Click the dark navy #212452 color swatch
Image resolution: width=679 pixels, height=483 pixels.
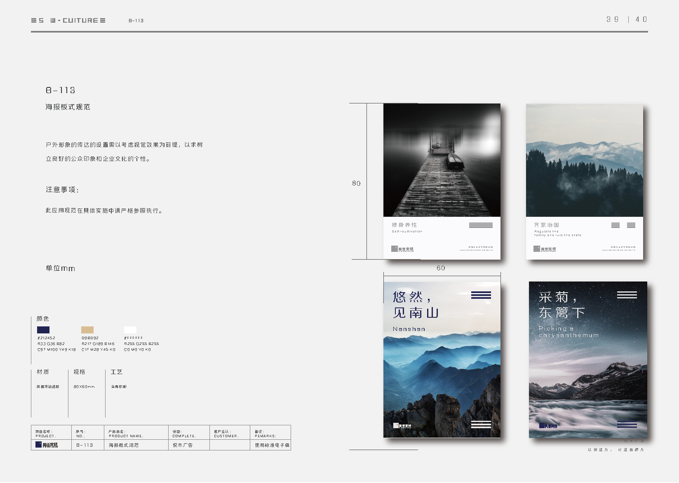pyautogui.click(x=43, y=330)
